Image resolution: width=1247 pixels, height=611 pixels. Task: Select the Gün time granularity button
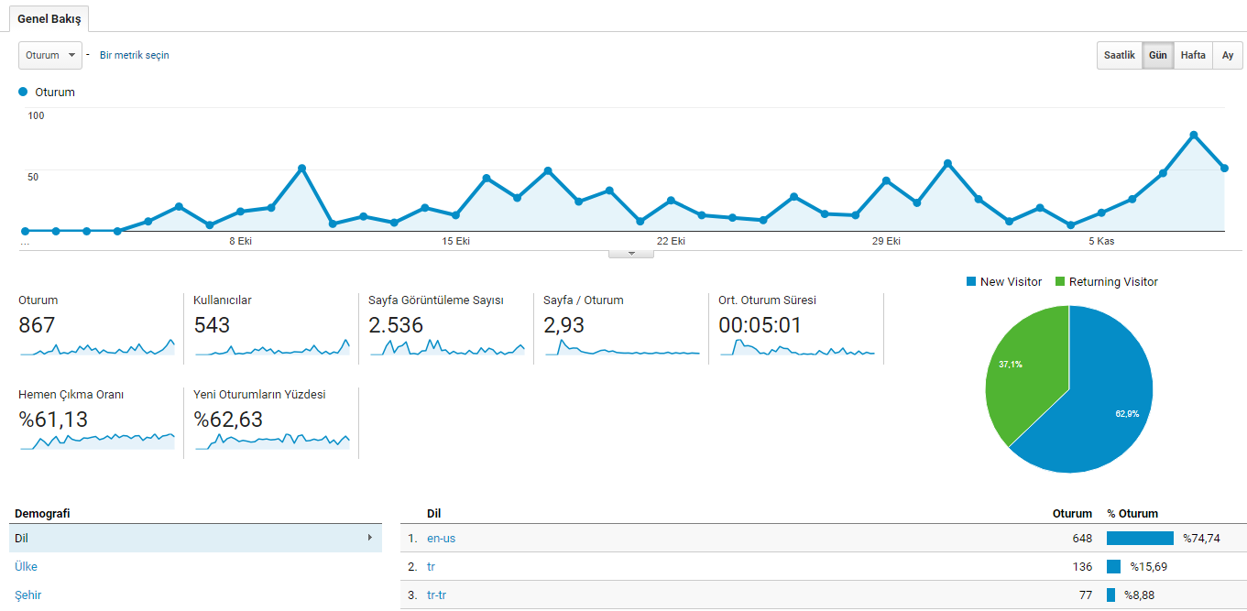pyautogui.click(x=1158, y=55)
